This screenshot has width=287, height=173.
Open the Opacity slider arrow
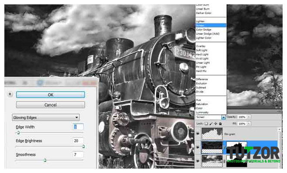[x=249, y=117]
